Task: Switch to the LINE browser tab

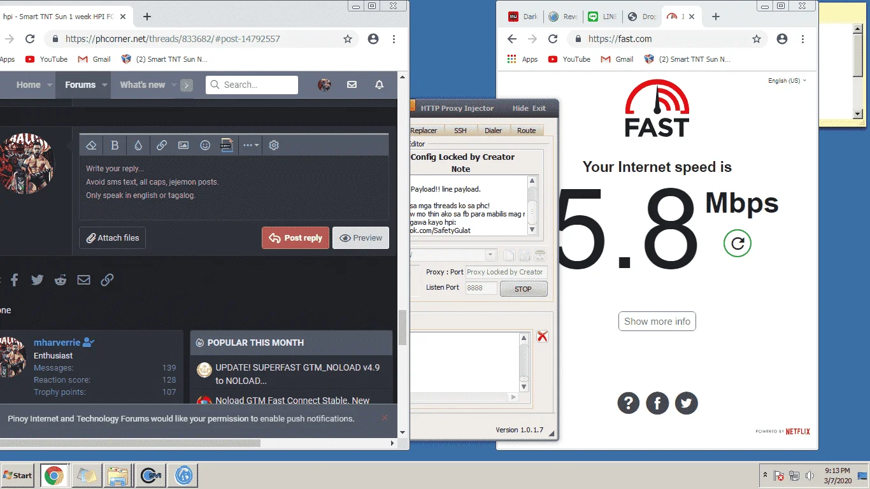Action: tap(603, 17)
